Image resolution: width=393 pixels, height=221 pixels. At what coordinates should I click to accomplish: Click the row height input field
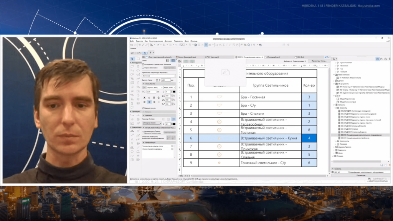tap(165, 80)
